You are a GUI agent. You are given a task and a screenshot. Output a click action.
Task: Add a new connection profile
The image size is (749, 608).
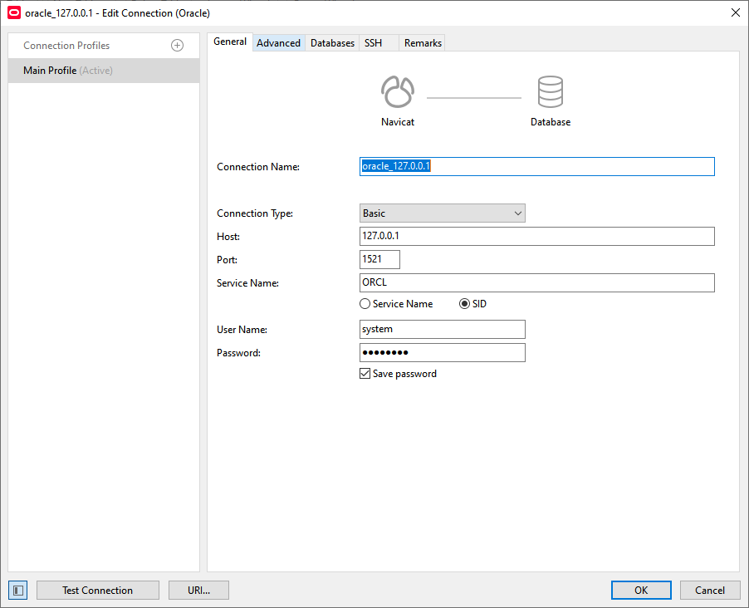tap(177, 46)
